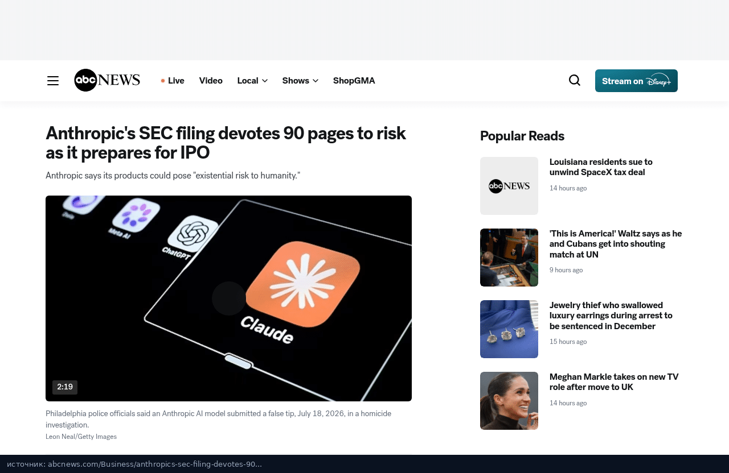729x473 pixels.
Task: Click the 2:19 video duration badge
Action: pyautogui.click(x=65, y=387)
